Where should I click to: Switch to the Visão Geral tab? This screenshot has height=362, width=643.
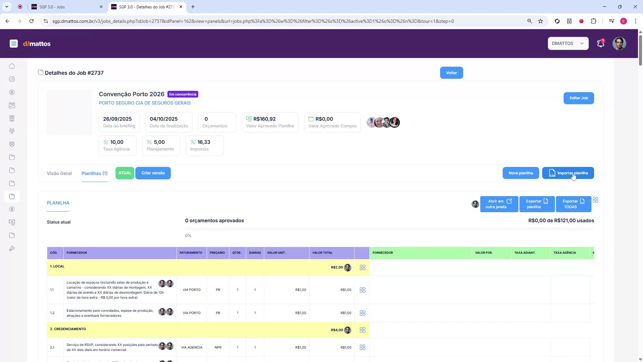pos(59,173)
